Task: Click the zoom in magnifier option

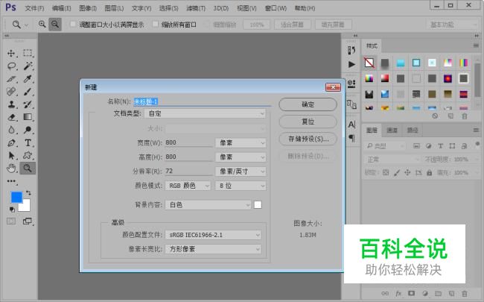Action: pos(42,24)
